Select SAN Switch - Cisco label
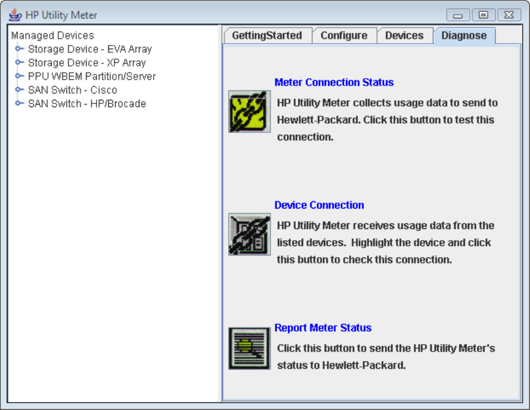530x410 pixels. coord(73,90)
